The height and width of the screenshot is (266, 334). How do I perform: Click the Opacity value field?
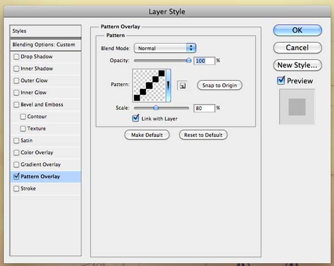(x=204, y=61)
